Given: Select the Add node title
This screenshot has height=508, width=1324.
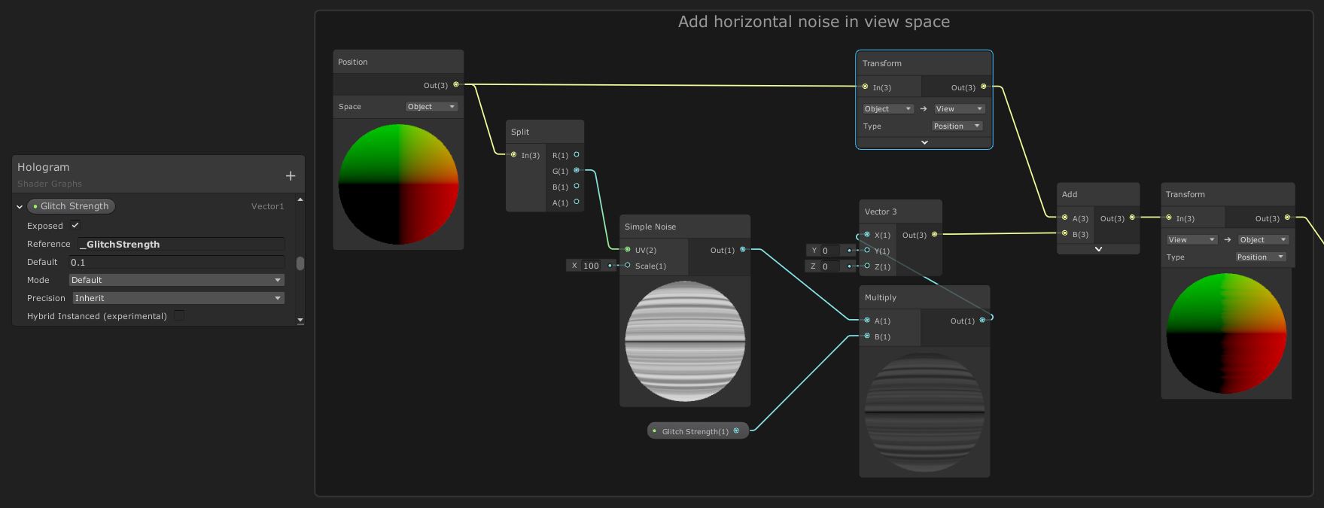Looking at the screenshot, I should (x=1070, y=194).
